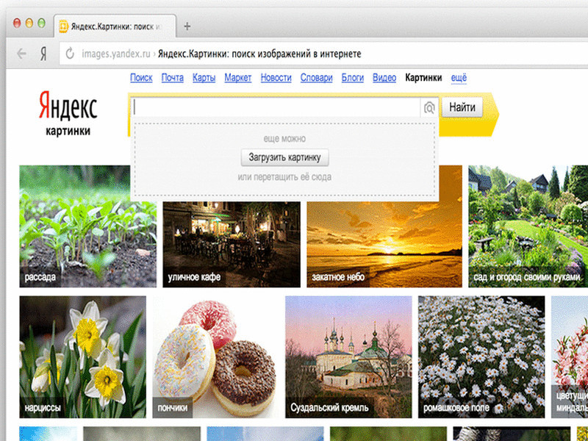Open the 'цветущий миндаль' blossom thumbnail

[x=570, y=357]
